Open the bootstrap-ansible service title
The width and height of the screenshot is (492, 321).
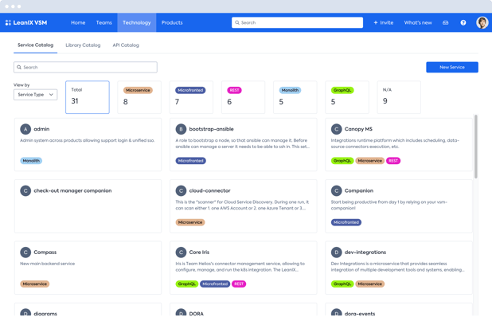[x=211, y=129]
